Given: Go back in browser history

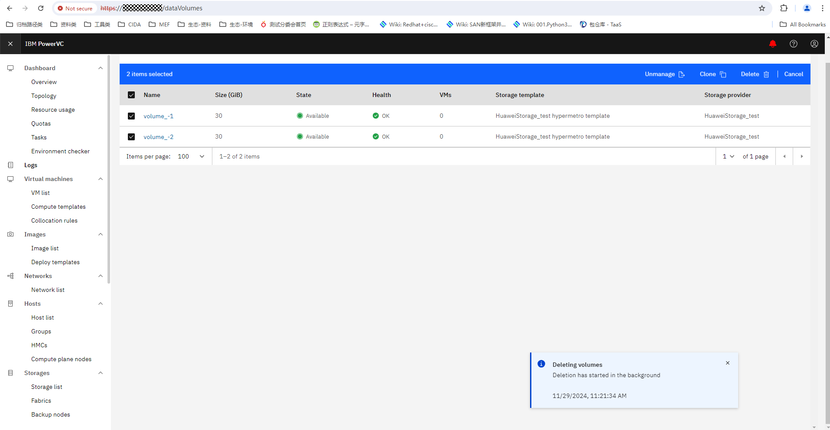Looking at the screenshot, I should [x=10, y=8].
